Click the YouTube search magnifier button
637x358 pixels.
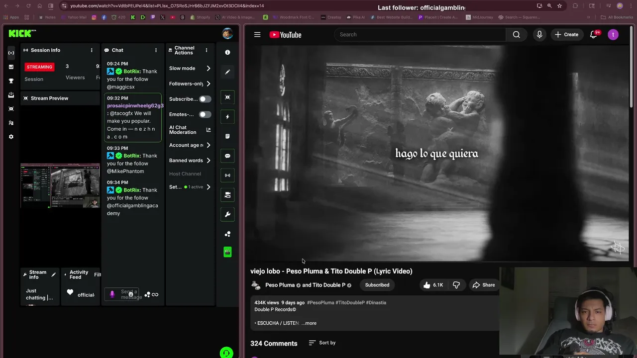(516, 35)
